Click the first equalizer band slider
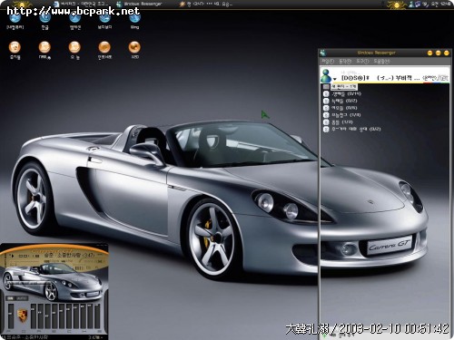The height and width of the screenshot is (340, 454). [34, 316]
